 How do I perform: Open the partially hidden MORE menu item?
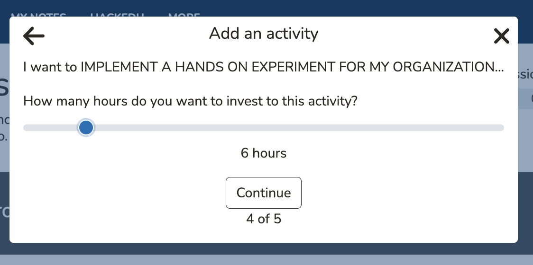click(184, 15)
